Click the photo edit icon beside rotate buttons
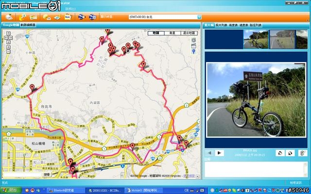Viewport: 311px width, 194px height. [x=302, y=153]
